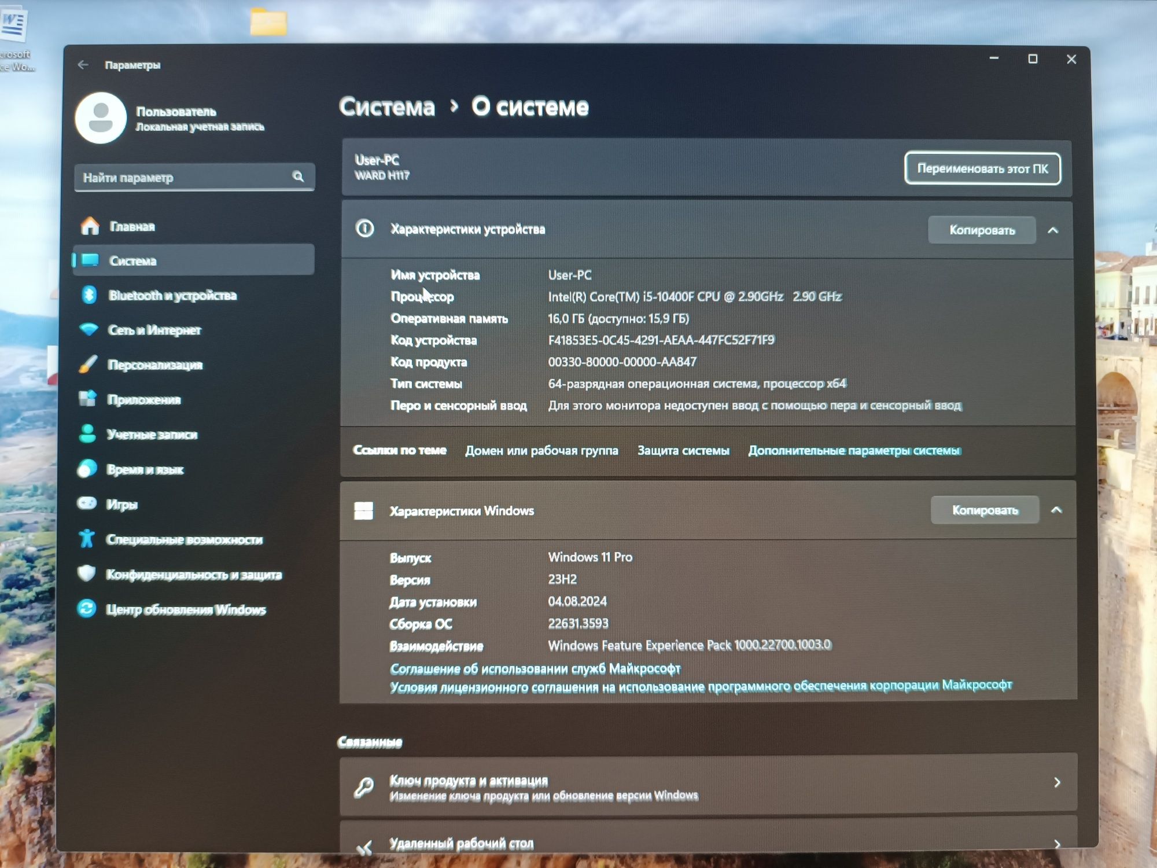Go to Сеть и Интернет
This screenshot has width=1157, height=868.
[x=193, y=330]
